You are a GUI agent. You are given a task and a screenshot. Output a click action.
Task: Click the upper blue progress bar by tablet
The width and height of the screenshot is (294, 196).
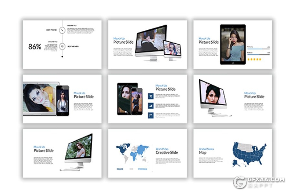coord(258,48)
